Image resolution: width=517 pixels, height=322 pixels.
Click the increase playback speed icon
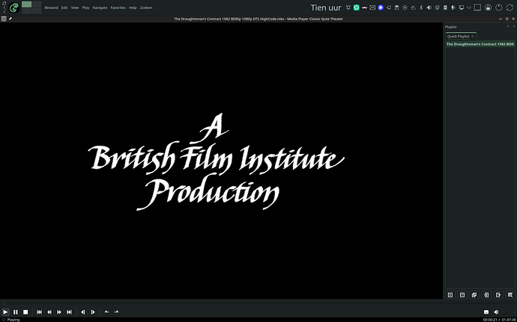(116, 312)
